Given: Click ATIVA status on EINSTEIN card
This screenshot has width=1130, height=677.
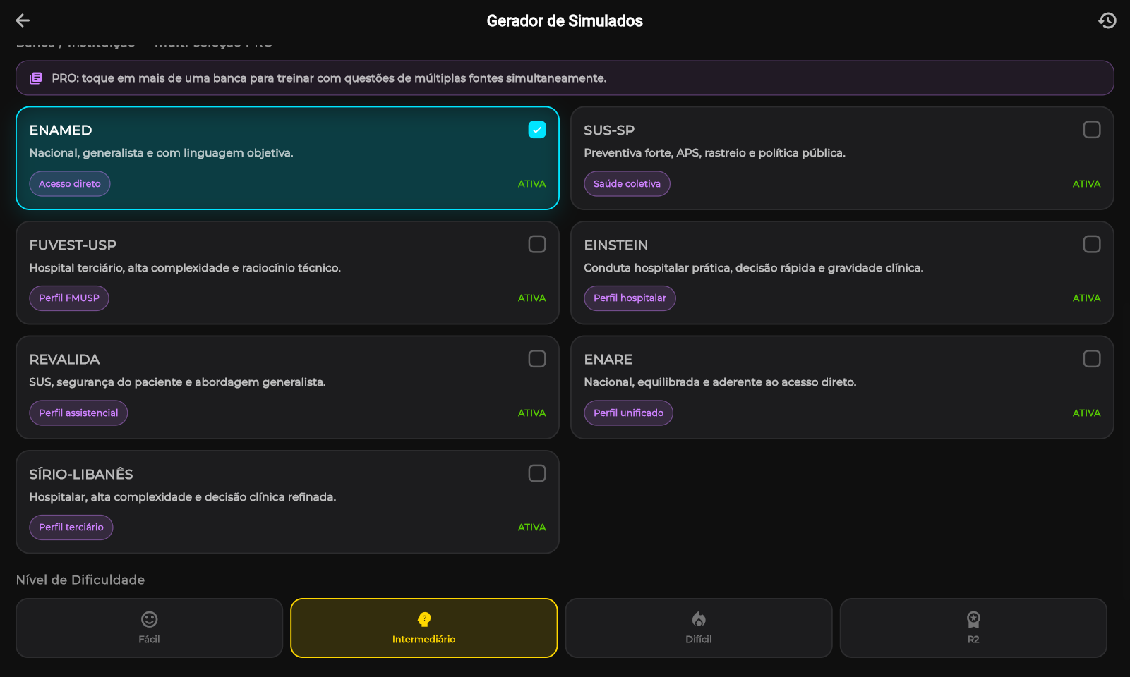Looking at the screenshot, I should (1086, 298).
